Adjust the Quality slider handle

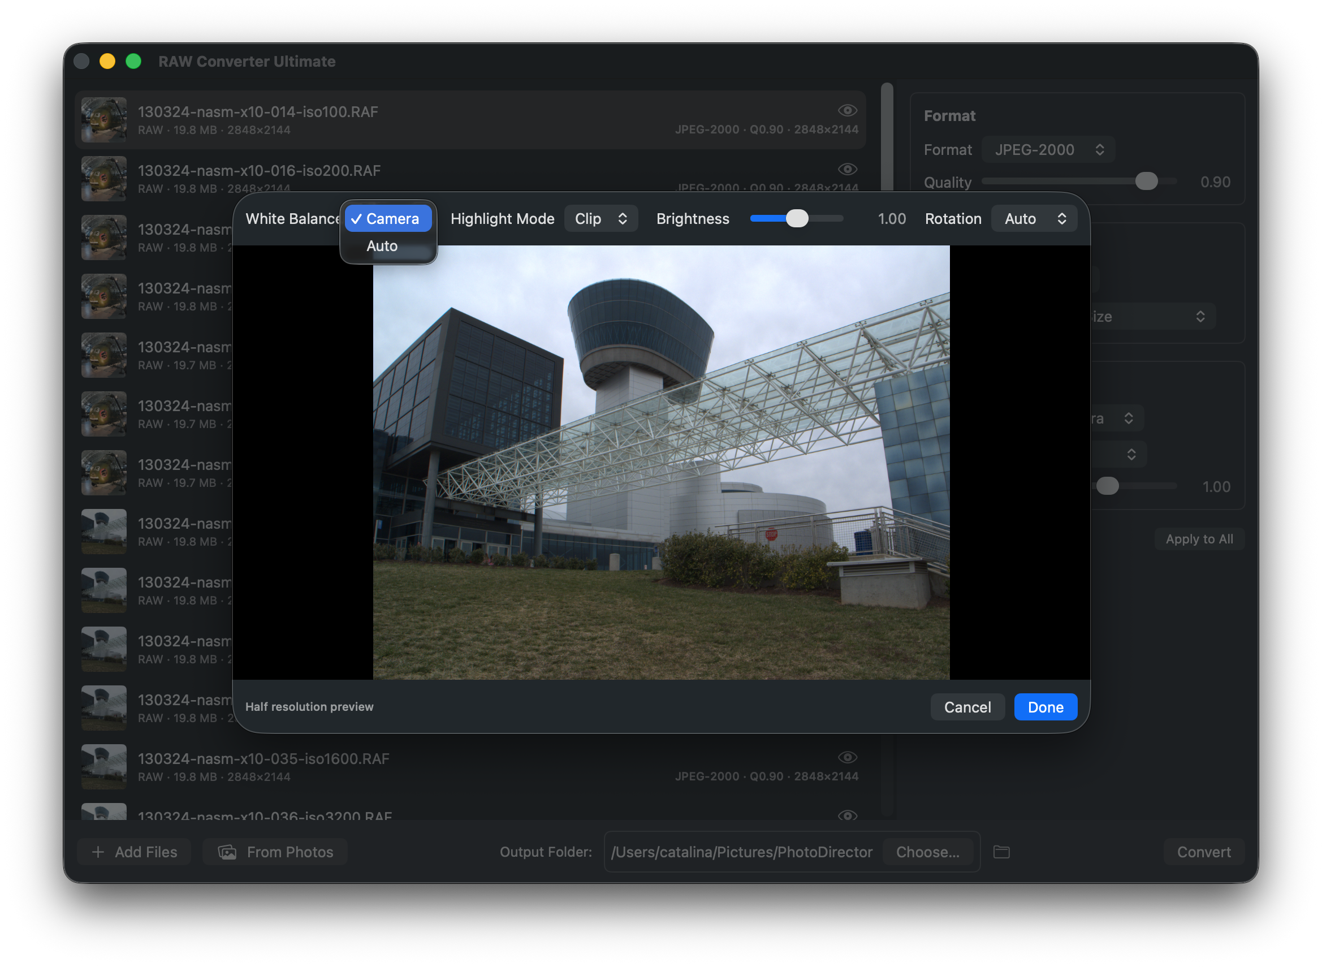pos(1146,182)
